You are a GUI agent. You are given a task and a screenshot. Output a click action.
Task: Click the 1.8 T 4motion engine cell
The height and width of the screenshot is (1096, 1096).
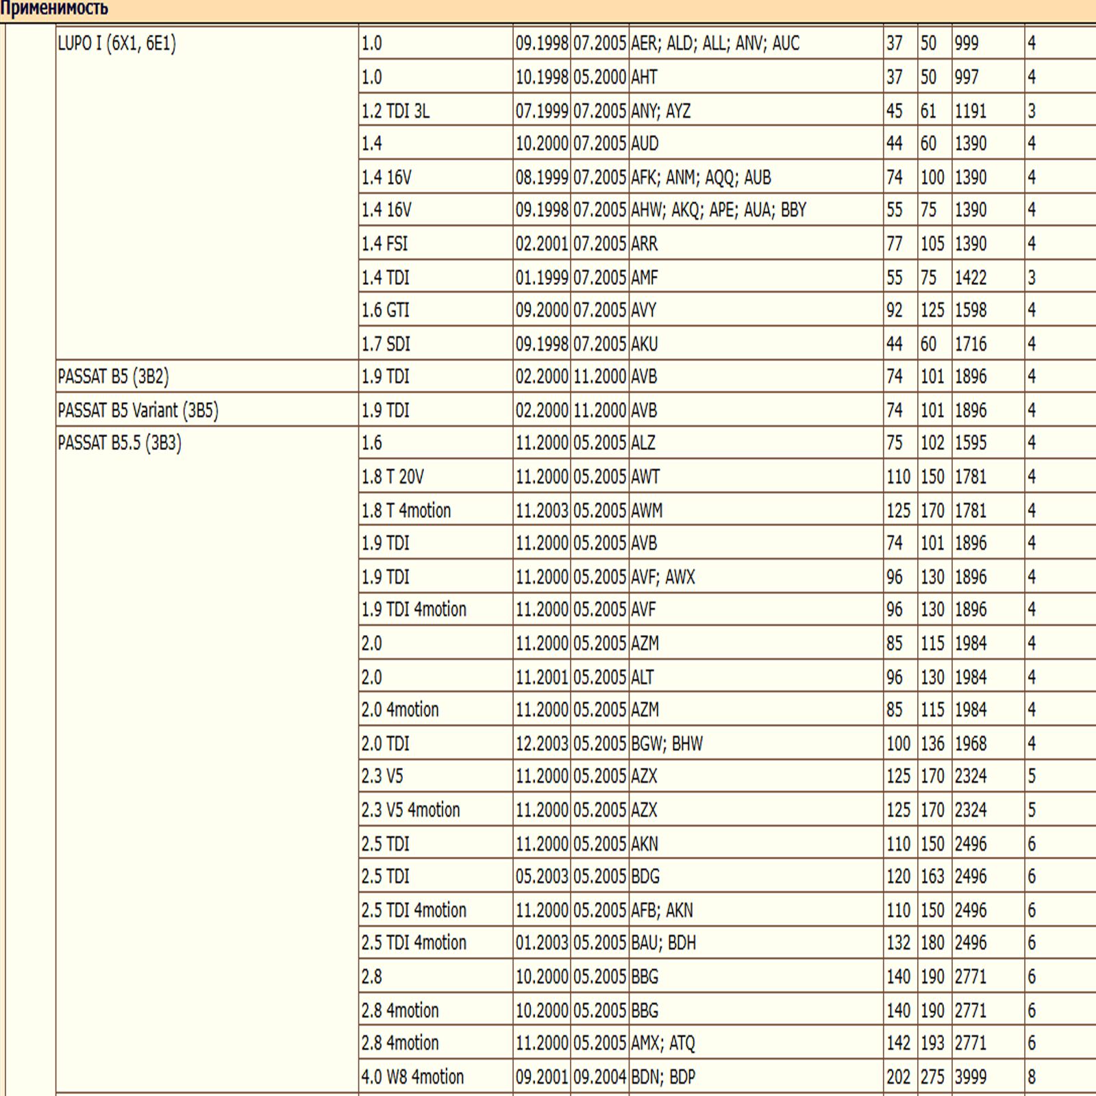(436, 510)
